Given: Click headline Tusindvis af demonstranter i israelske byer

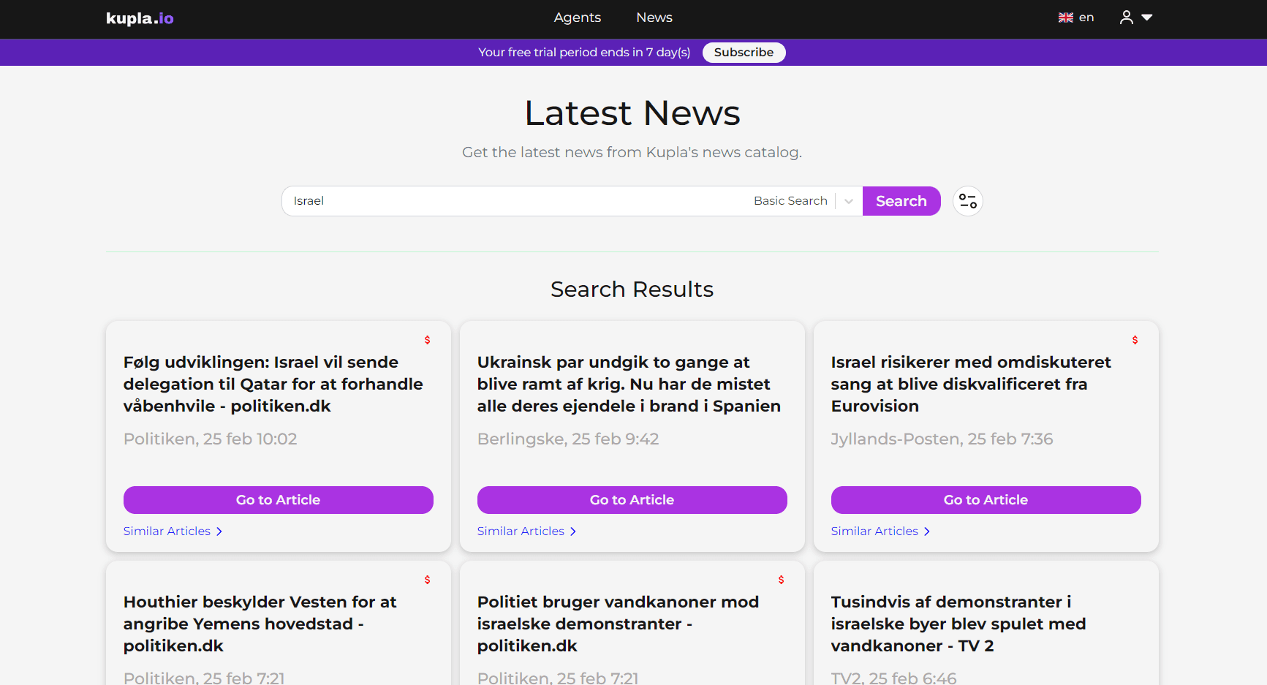Looking at the screenshot, I should point(958,624).
